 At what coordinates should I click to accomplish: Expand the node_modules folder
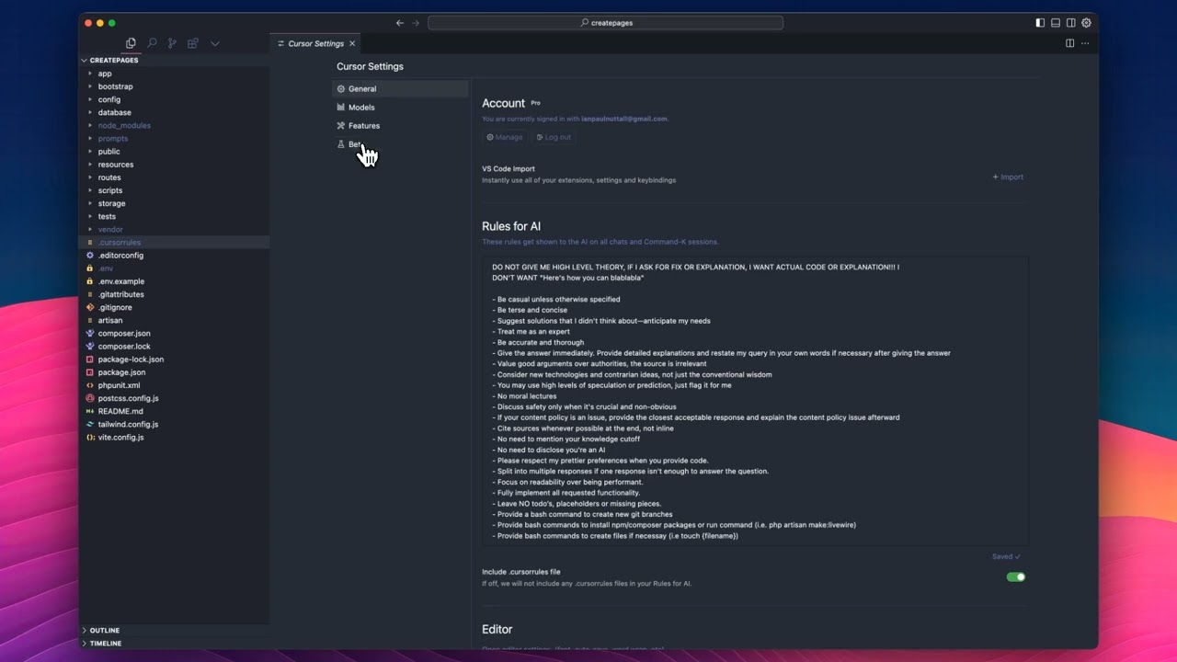click(x=174, y=125)
